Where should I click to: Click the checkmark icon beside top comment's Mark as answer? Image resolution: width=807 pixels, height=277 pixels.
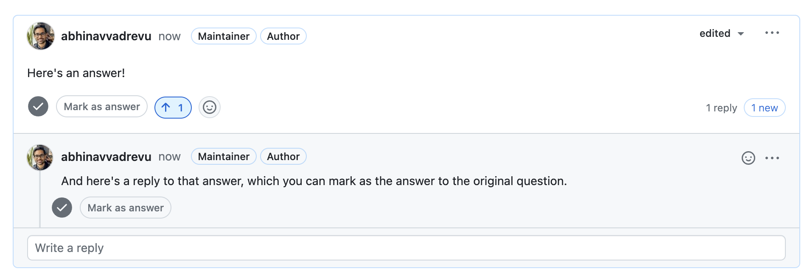(38, 106)
